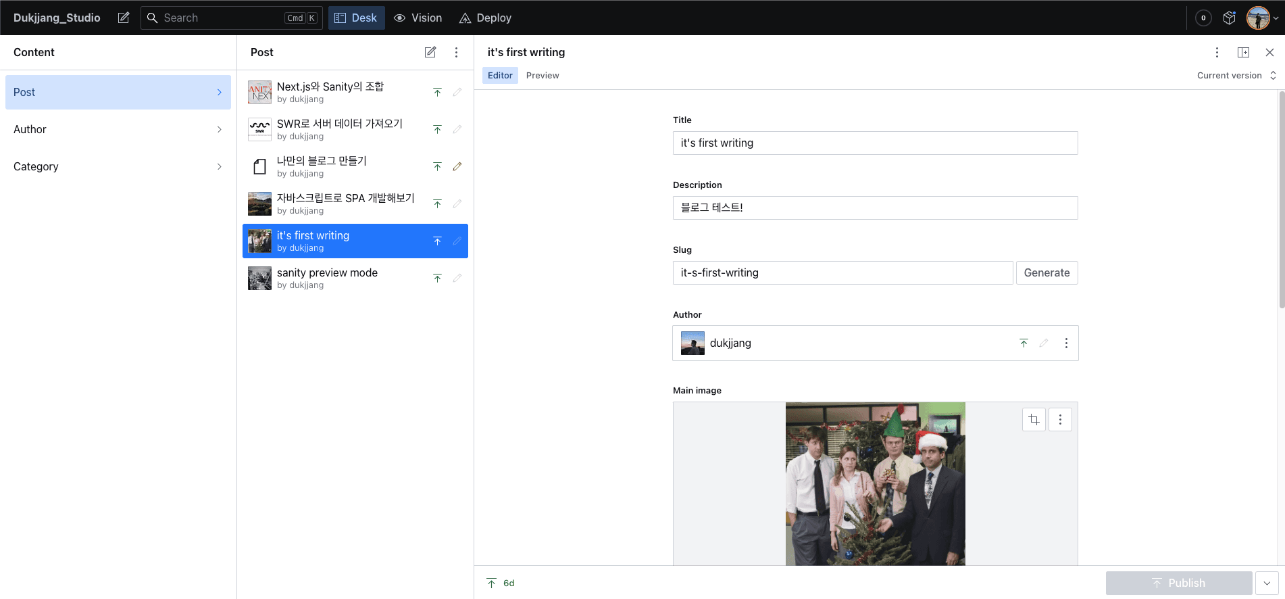Open the Author reference options menu
The height and width of the screenshot is (599, 1285).
coord(1066,343)
